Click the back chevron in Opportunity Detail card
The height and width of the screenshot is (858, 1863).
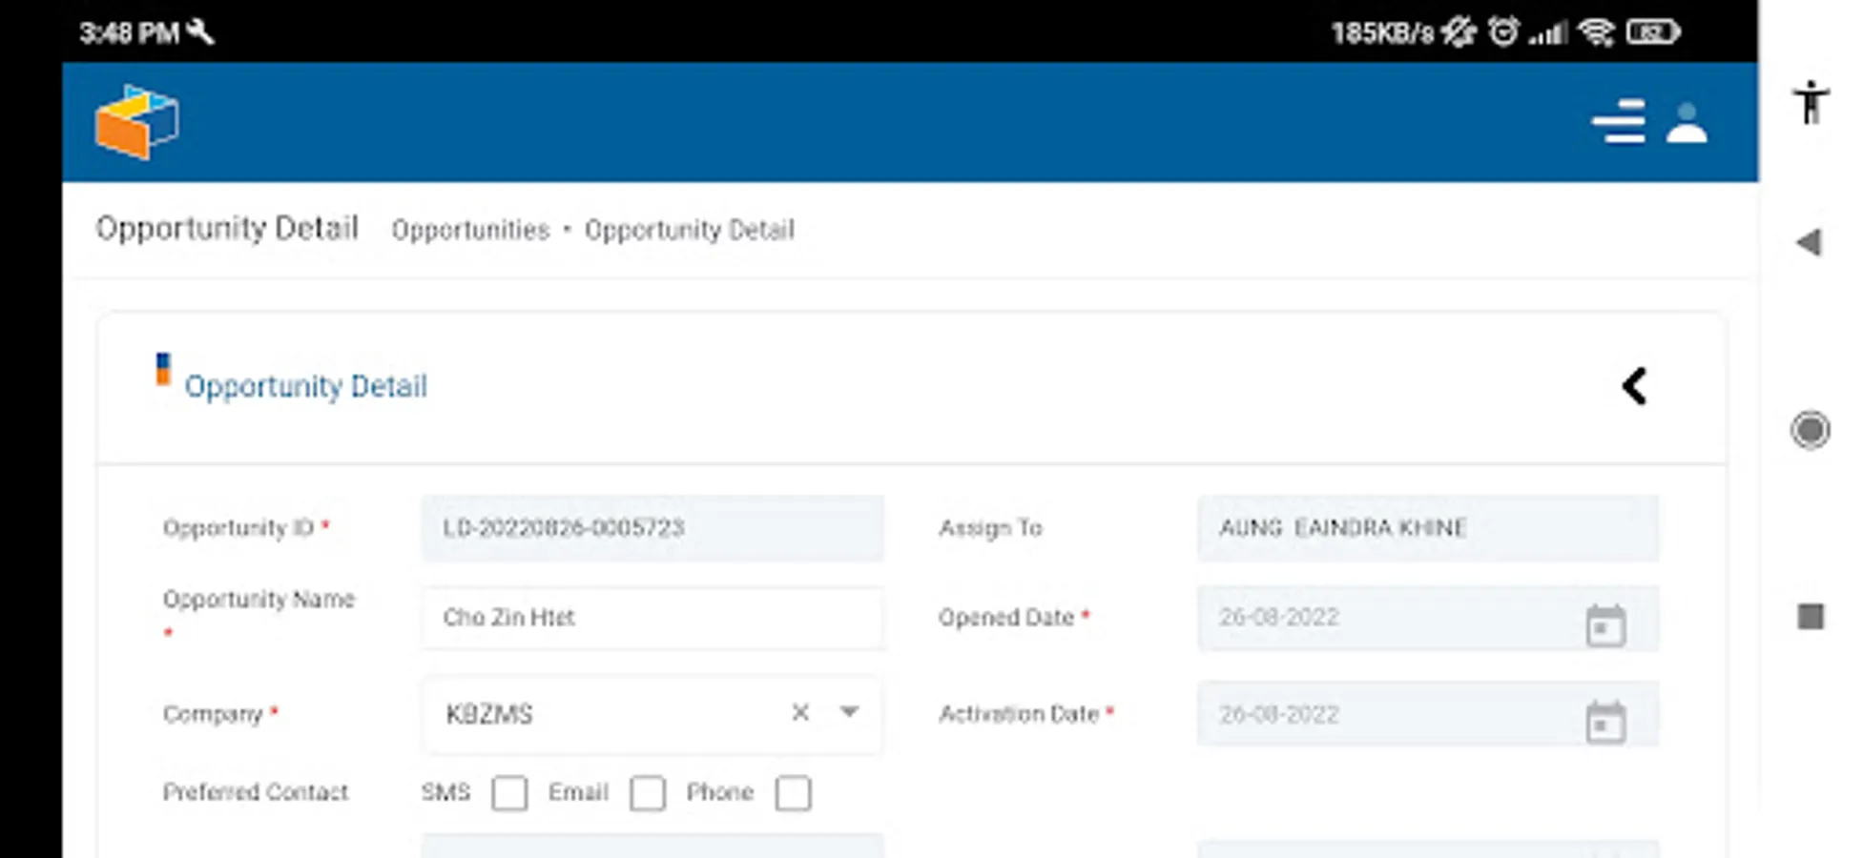click(1634, 386)
